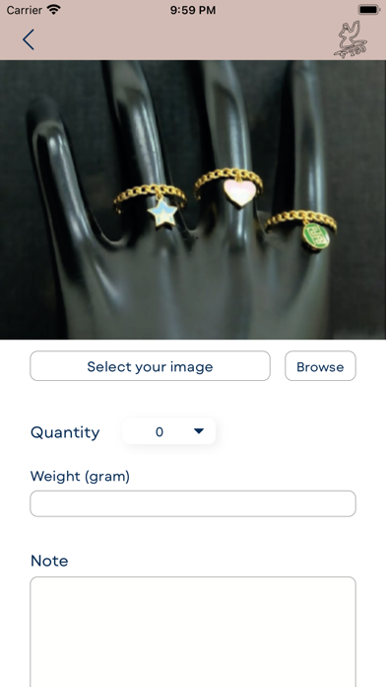Click the Select your image field

(150, 366)
